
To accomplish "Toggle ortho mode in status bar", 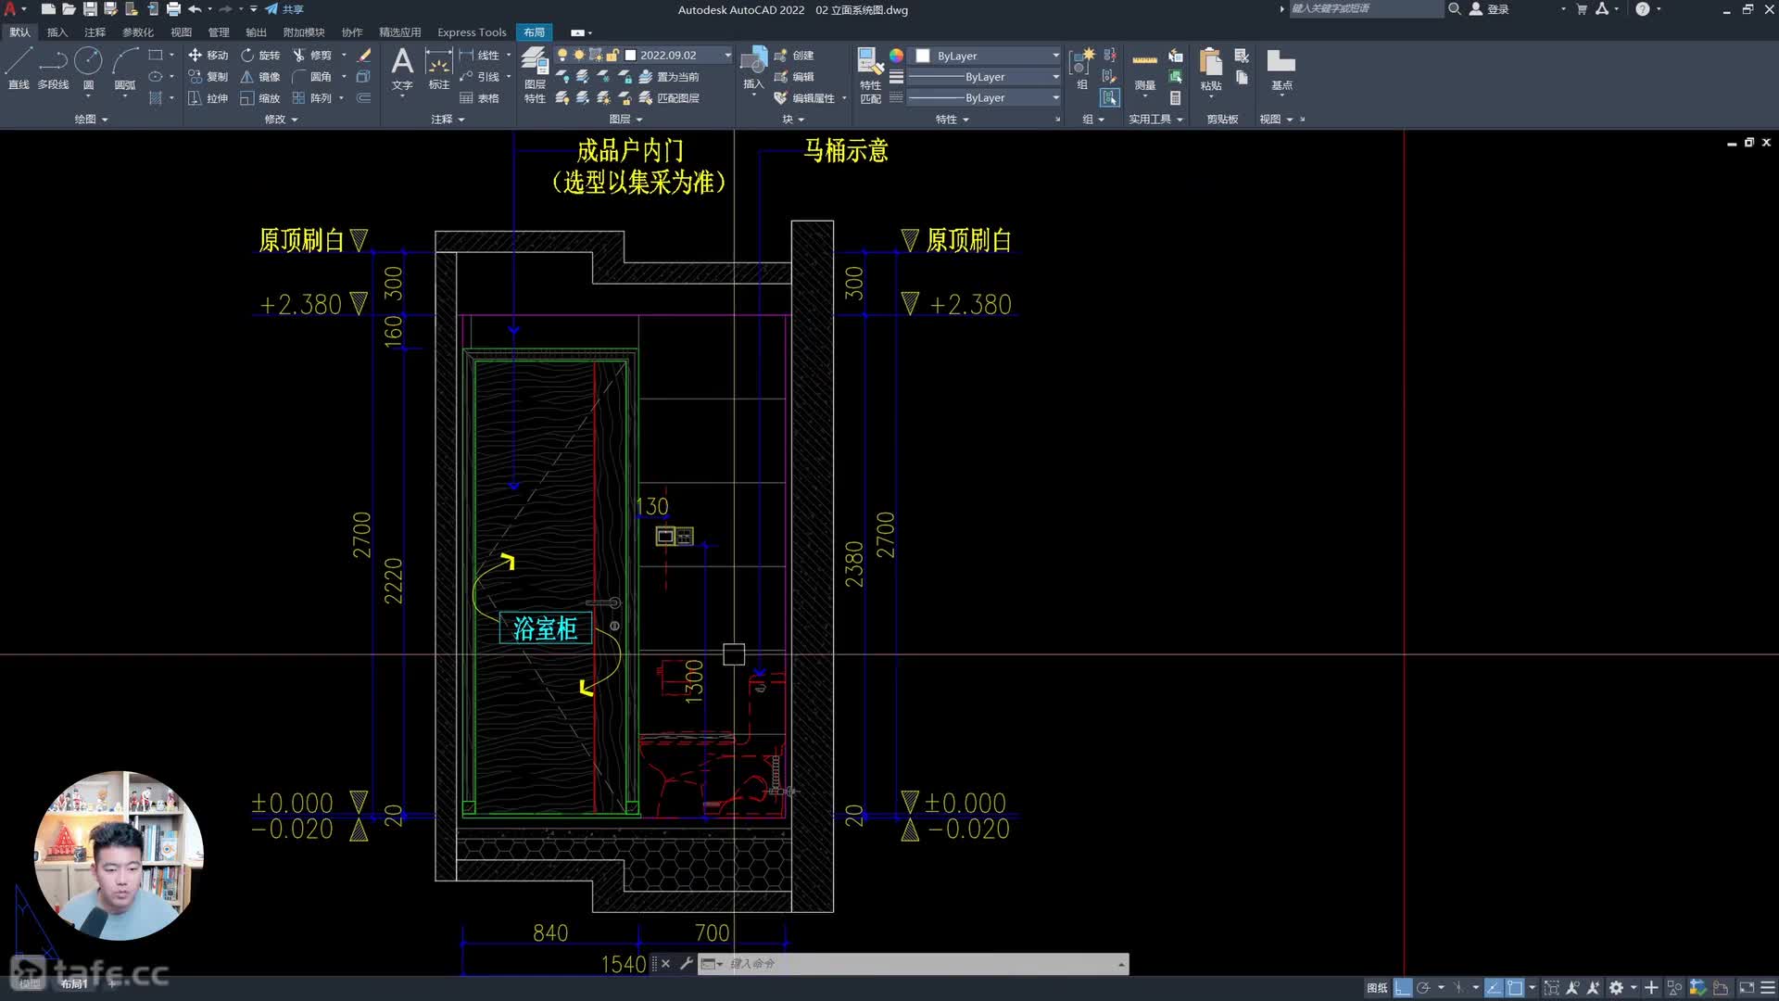I will coord(1403,988).
